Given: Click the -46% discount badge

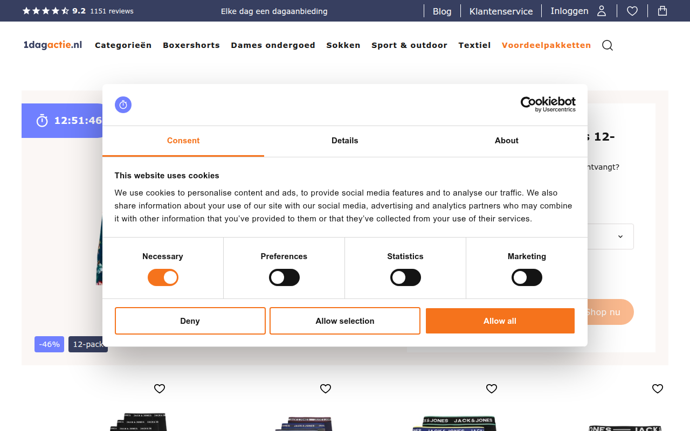Looking at the screenshot, I should (x=49, y=344).
